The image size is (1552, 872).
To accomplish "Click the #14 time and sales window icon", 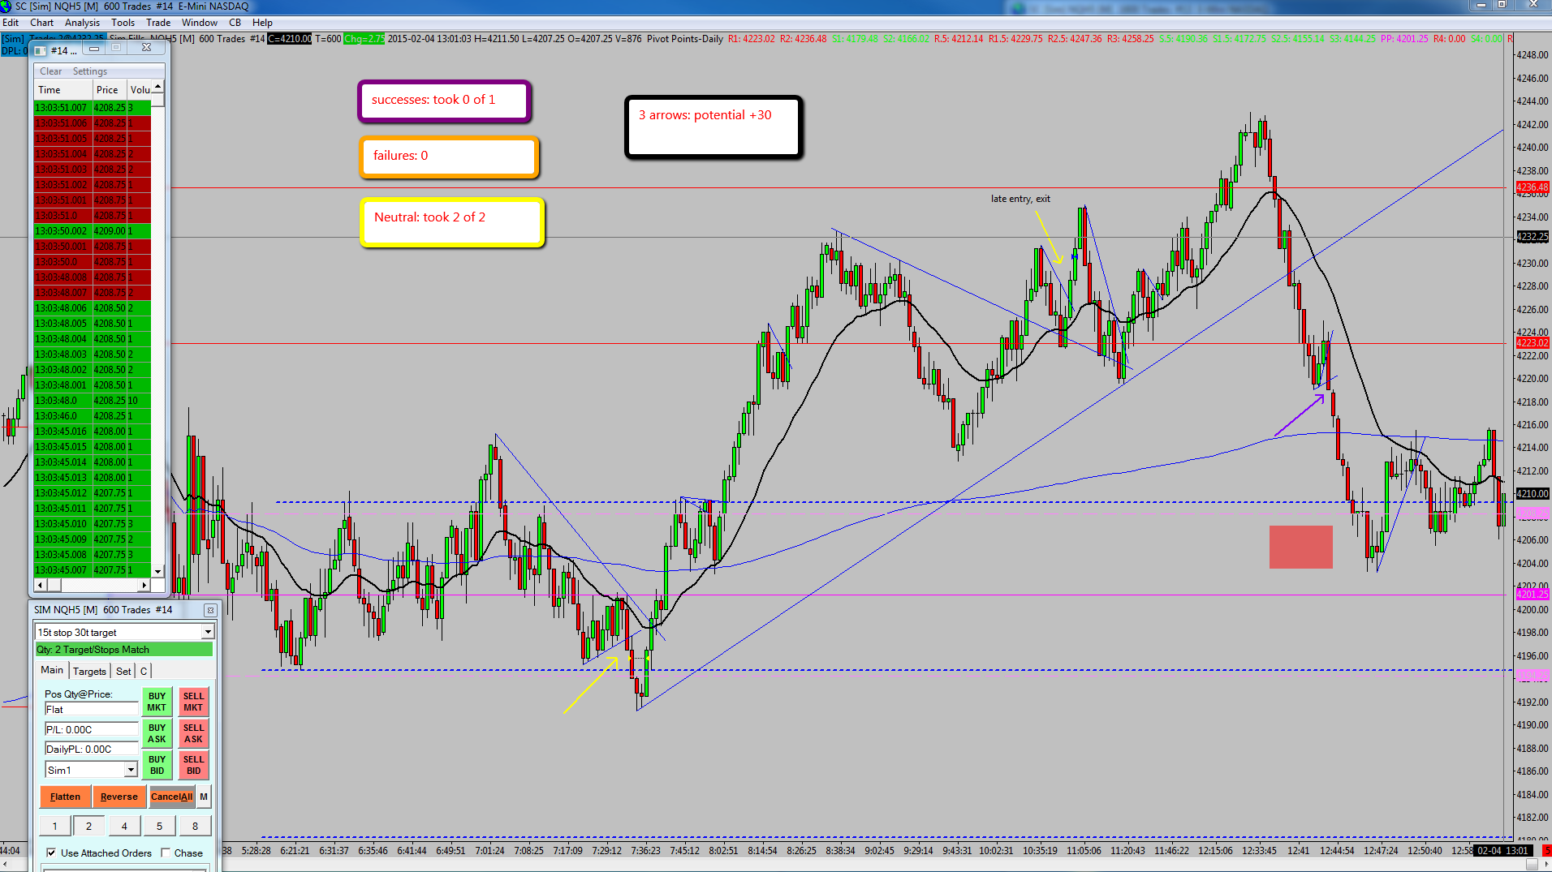I will pyautogui.click(x=40, y=50).
